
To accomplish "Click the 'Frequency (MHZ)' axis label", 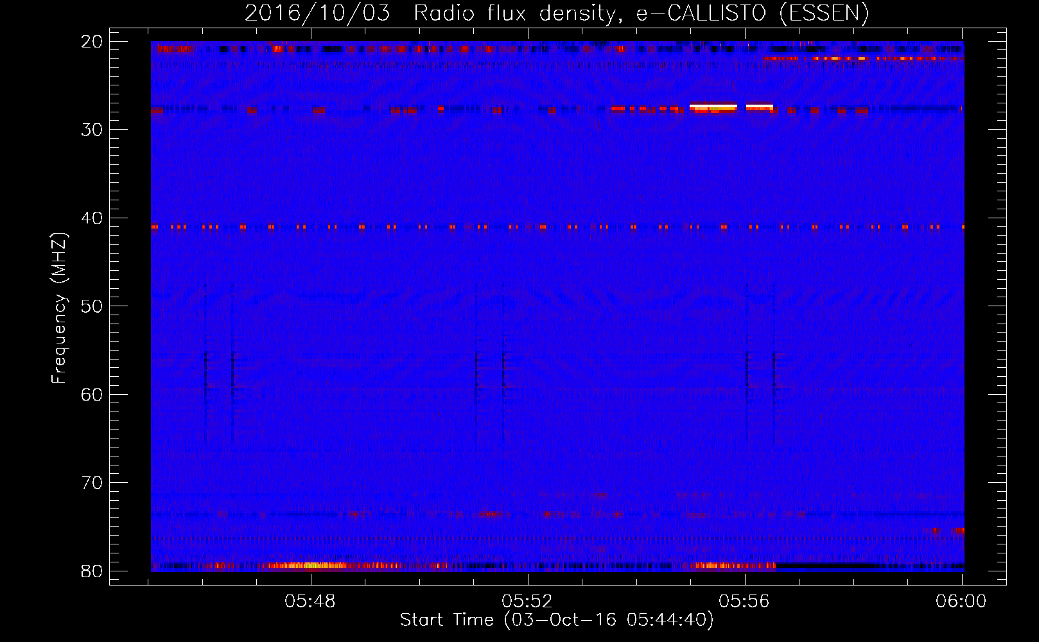I will [x=59, y=308].
